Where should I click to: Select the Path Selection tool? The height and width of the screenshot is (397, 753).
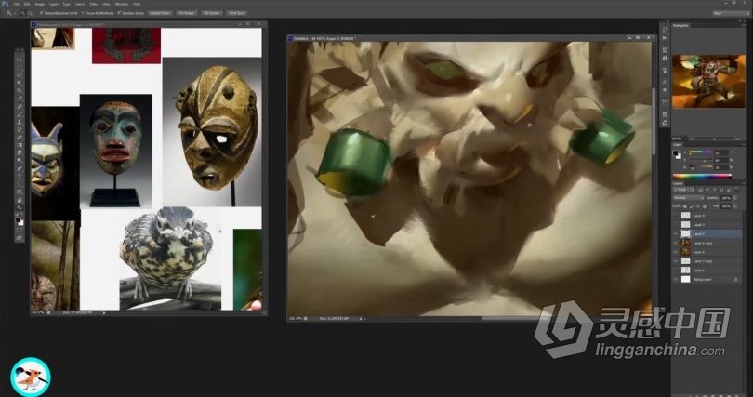(x=20, y=184)
